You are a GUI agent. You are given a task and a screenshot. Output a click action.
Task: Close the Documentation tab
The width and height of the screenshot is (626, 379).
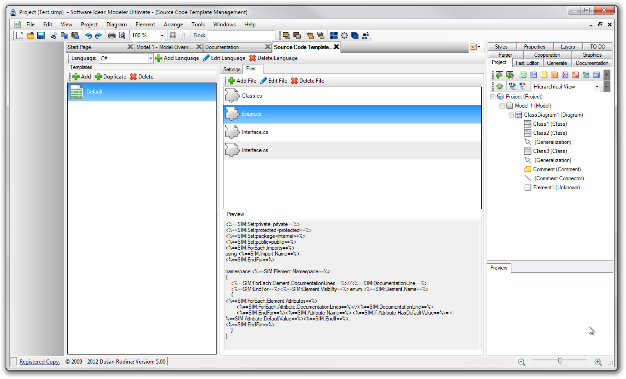point(268,47)
